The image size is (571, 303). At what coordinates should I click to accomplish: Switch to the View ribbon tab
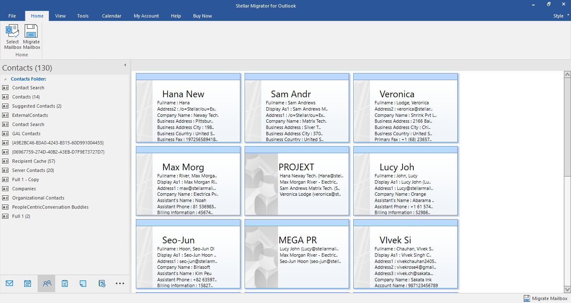(x=61, y=16)
